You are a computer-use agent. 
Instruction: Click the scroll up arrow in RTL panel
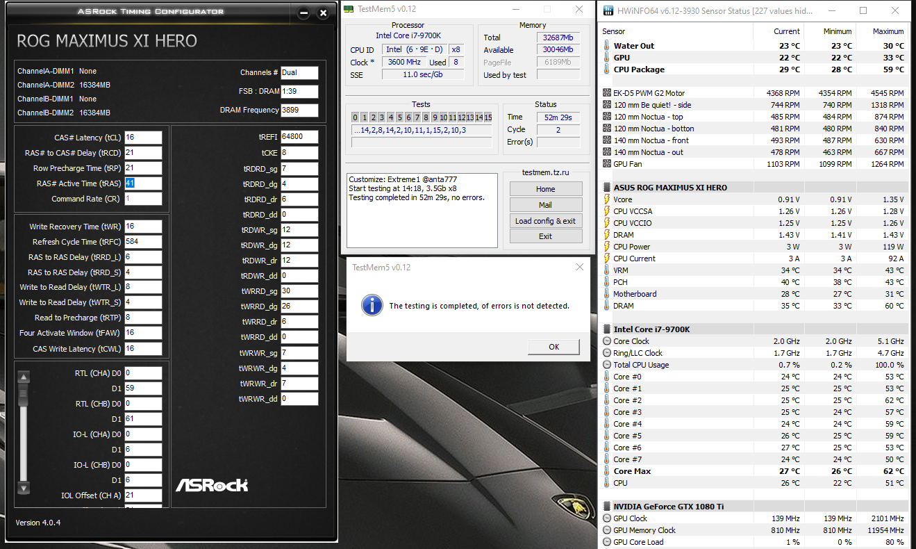[x=24, y=378]
